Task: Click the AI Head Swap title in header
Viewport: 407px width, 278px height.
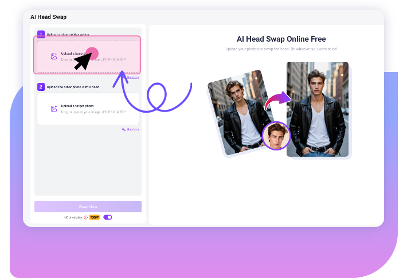Action: (48, 17)
